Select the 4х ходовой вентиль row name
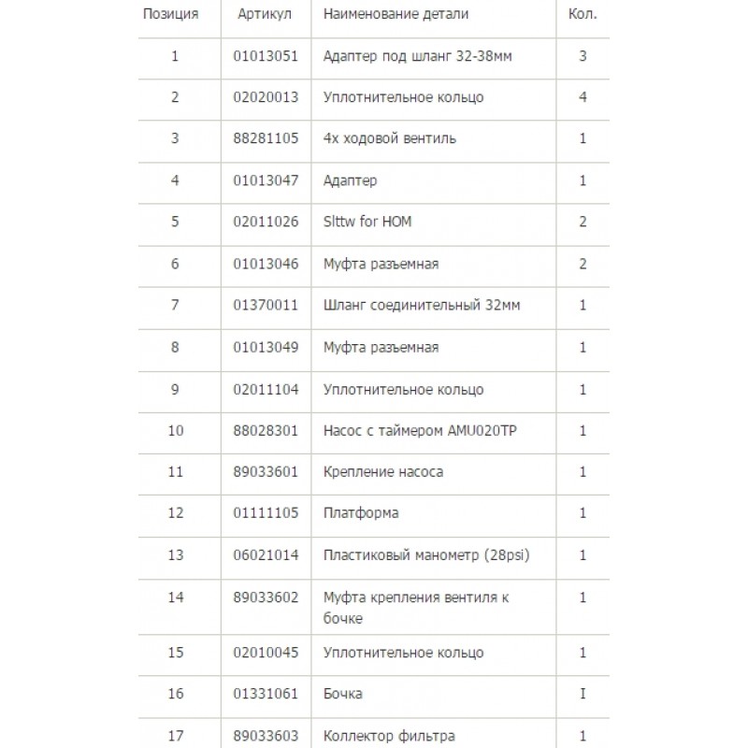This screenshot has width=748, height=748. pos(389,138)
